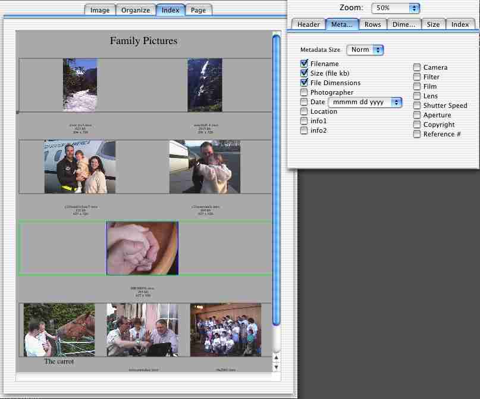Screen dimensions: 480x399
Task: Uncheck the Filename checkbox
Action: 305,64
